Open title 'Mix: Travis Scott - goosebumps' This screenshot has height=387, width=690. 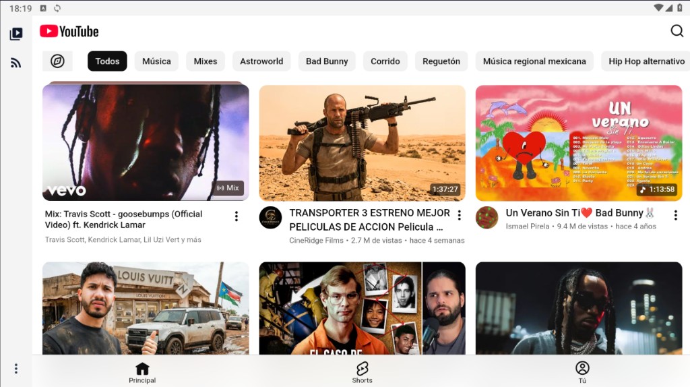coord(124,219)
